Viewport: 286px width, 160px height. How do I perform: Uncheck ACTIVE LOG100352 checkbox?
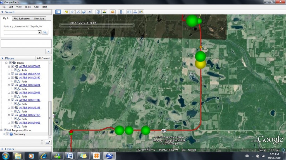[x=13, y=78]
